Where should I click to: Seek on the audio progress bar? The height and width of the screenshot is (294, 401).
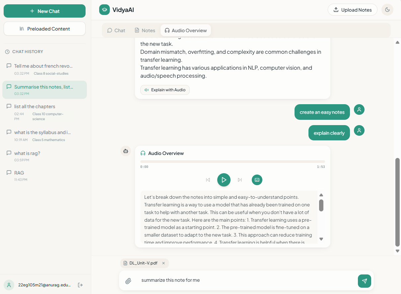click(x=233, y=162)
